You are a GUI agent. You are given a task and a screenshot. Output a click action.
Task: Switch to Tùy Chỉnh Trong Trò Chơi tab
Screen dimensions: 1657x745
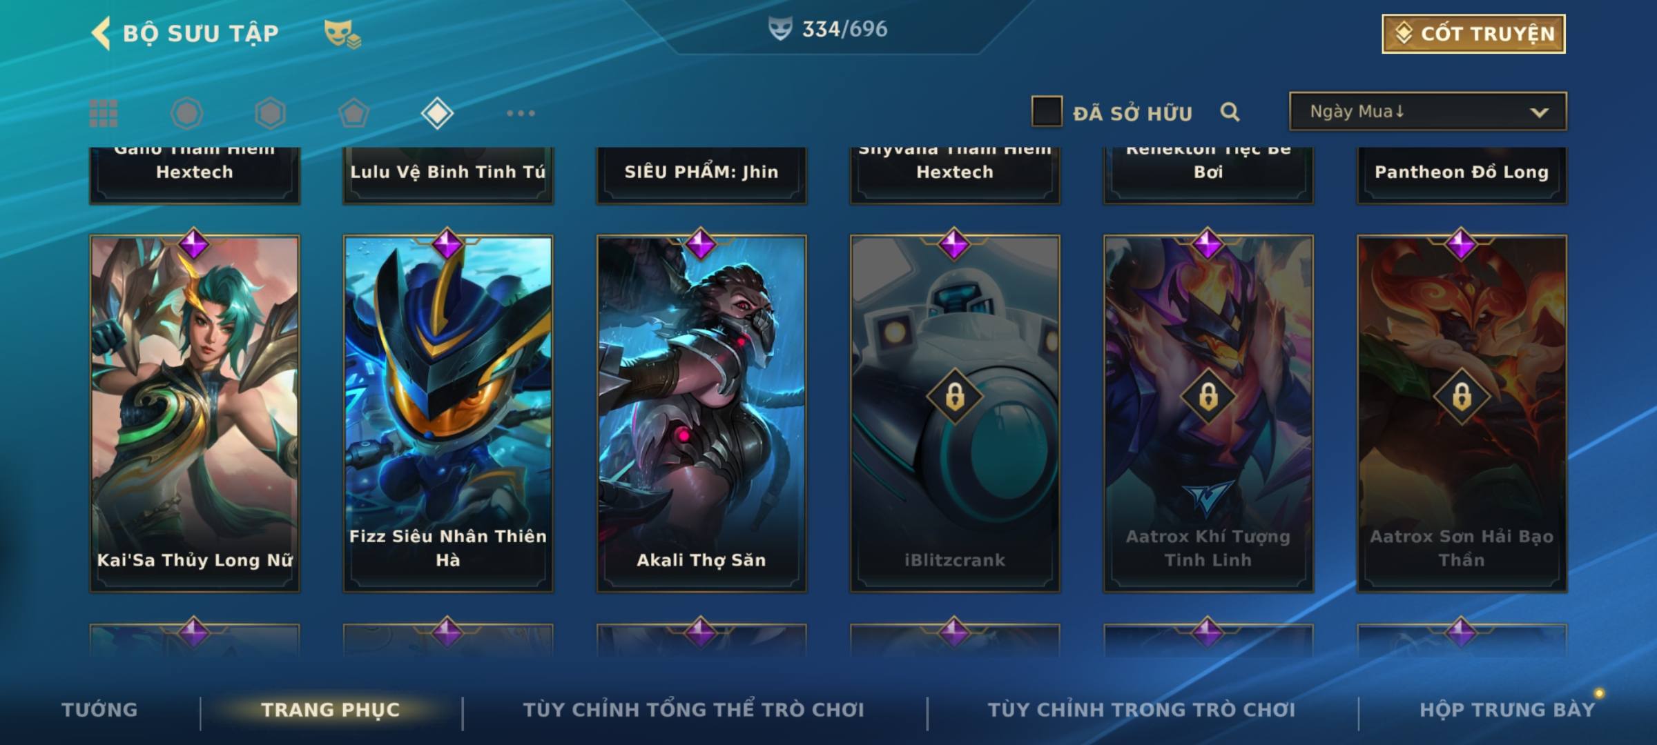[1141, 709]
